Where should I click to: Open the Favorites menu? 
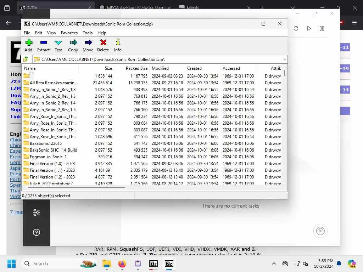click(69, 33)
